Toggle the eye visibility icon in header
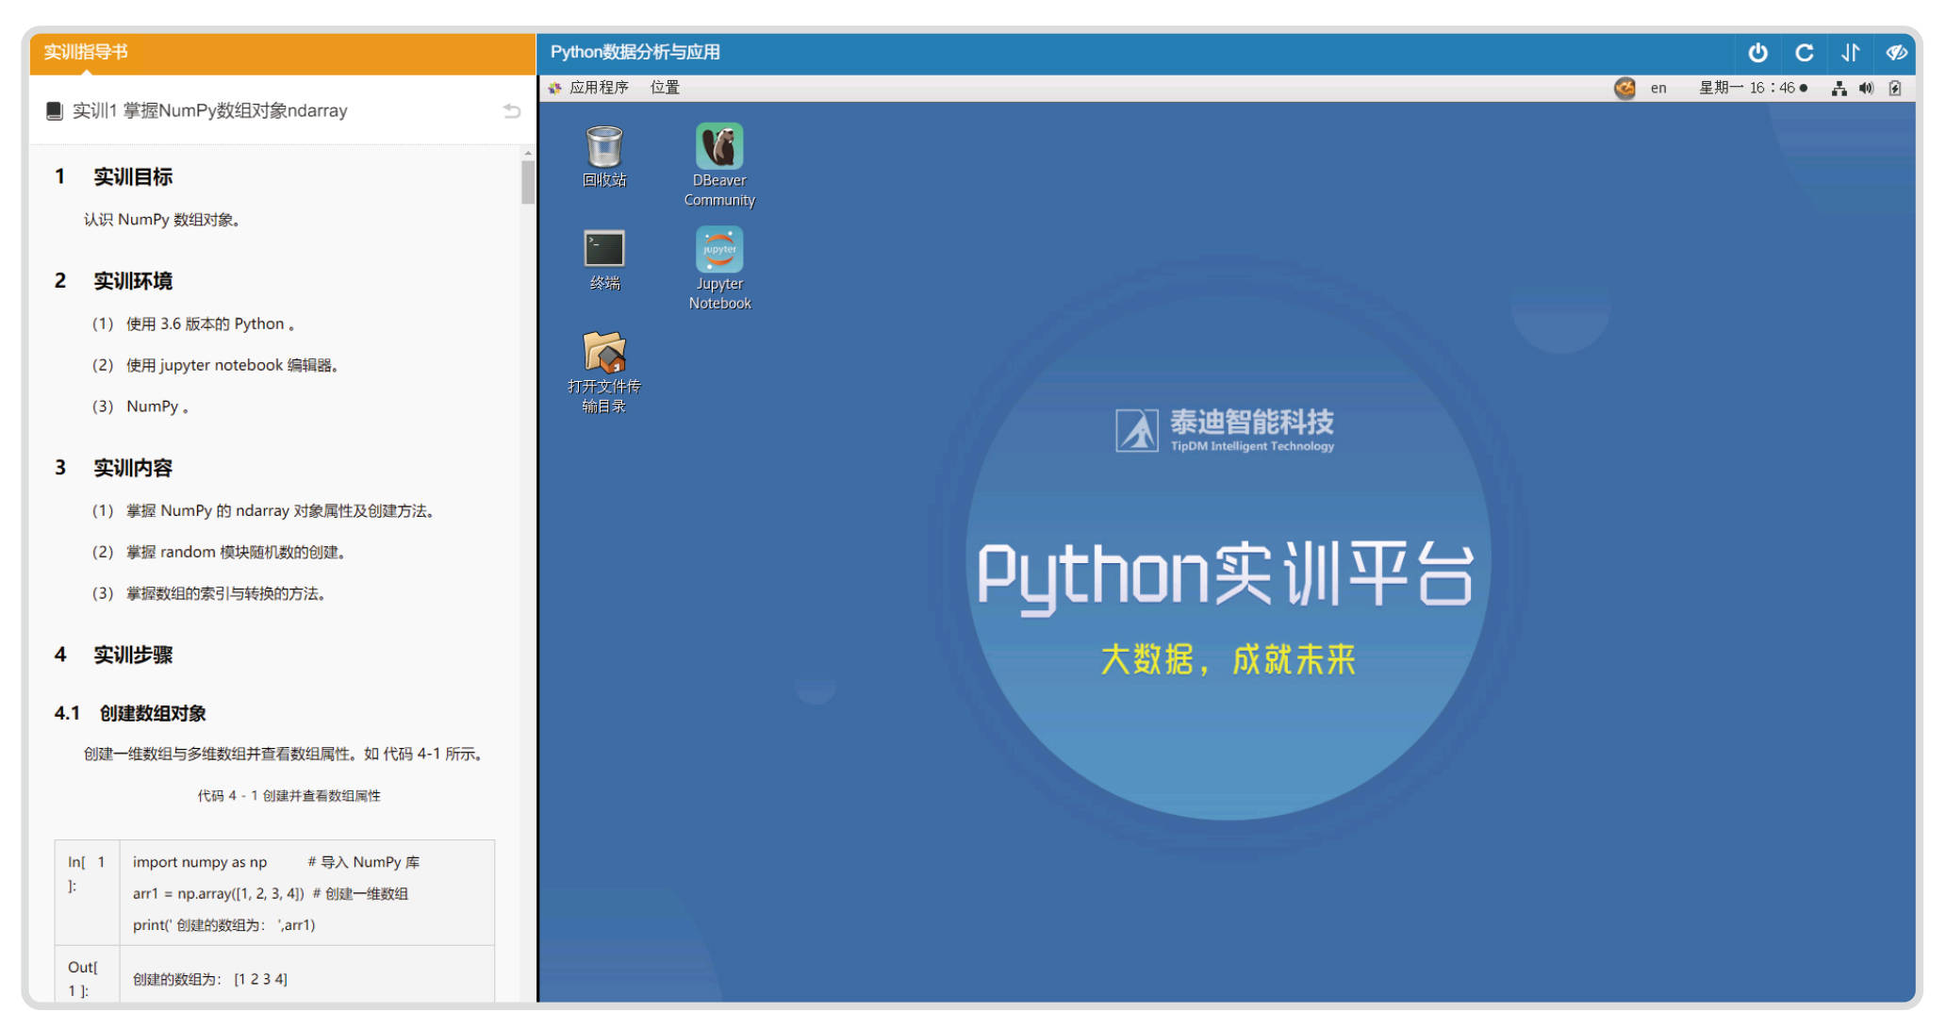 click(1896, 53)
